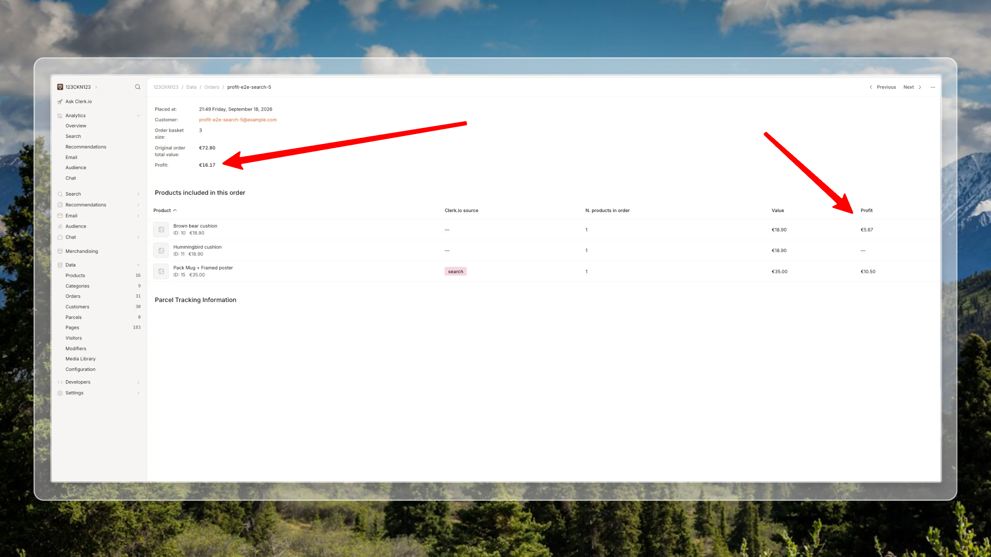Click the Settings gear icon
991x557 pixels.
coord(60,393)
